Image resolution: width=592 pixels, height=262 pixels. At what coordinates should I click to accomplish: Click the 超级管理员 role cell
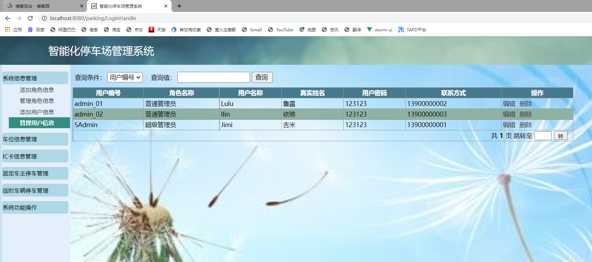pyautogui.click(x=182, y=125)
